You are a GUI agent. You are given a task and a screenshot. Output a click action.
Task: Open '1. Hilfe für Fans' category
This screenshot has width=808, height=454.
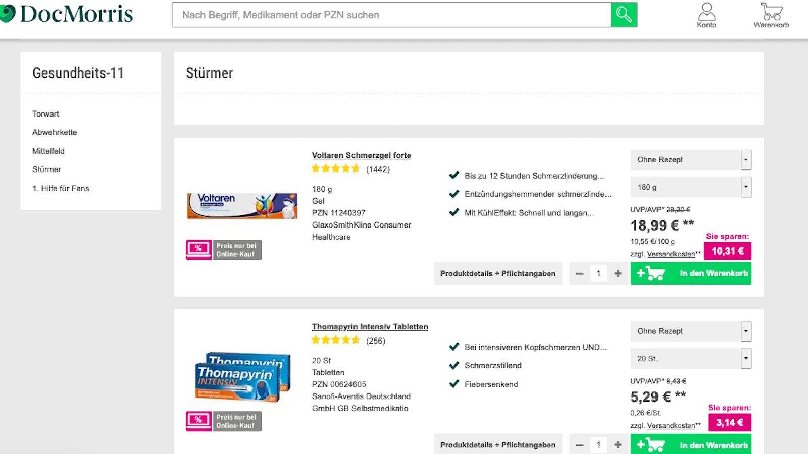pyautogui.click(x=61, y=188)
